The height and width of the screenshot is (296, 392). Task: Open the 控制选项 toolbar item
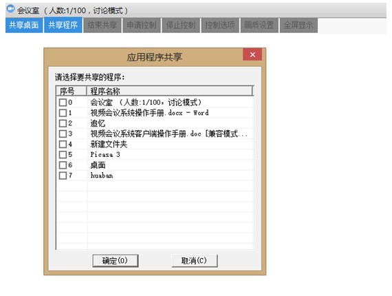point(220,25)
